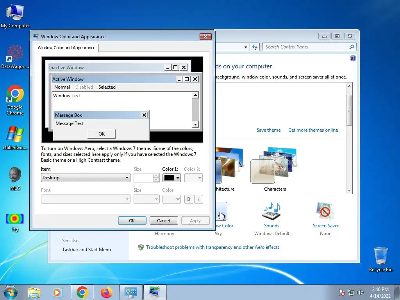Click the themes list scroll down arrow
The height and width of the screenshot is (300, 400).
coord(349,191)
